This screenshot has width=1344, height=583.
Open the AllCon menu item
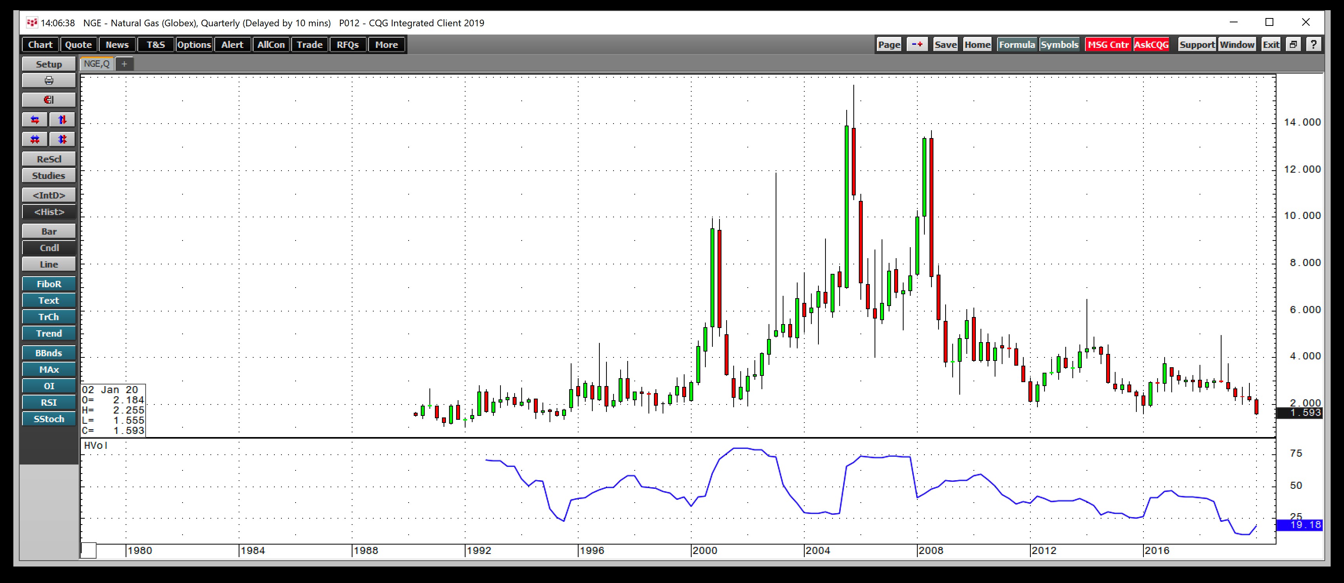tap(271, 44)
